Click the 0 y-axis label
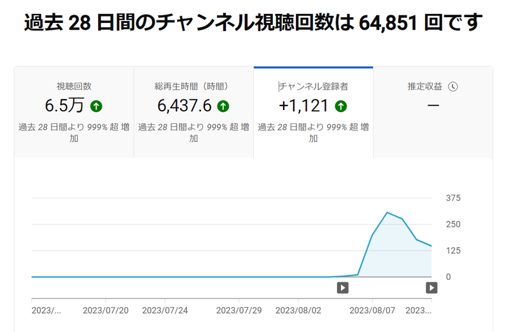This screenshot has height=332, width=509. (x=449, y=277)
